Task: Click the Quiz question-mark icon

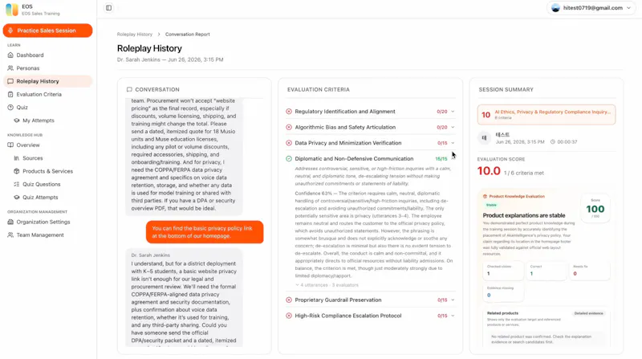Action: (10, 108)
